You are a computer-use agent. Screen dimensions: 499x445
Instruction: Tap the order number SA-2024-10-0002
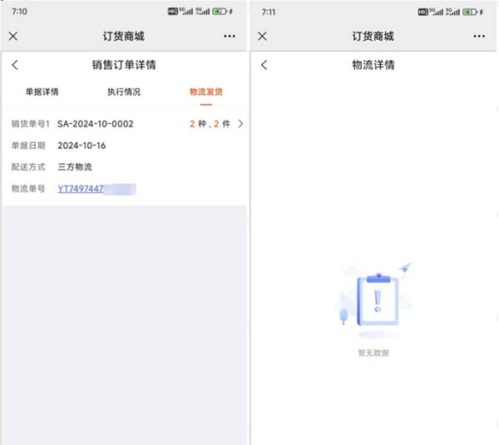96,124
